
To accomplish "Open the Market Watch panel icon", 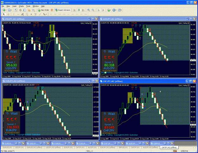I will tap(16, 10).
